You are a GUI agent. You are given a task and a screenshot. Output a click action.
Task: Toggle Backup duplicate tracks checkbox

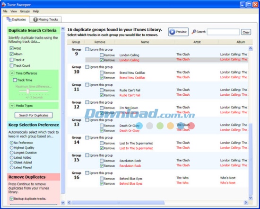click(11, 199)
